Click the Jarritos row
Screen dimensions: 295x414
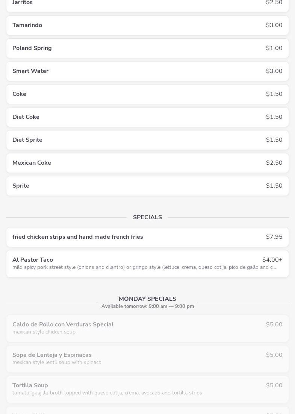click(147, 4)
